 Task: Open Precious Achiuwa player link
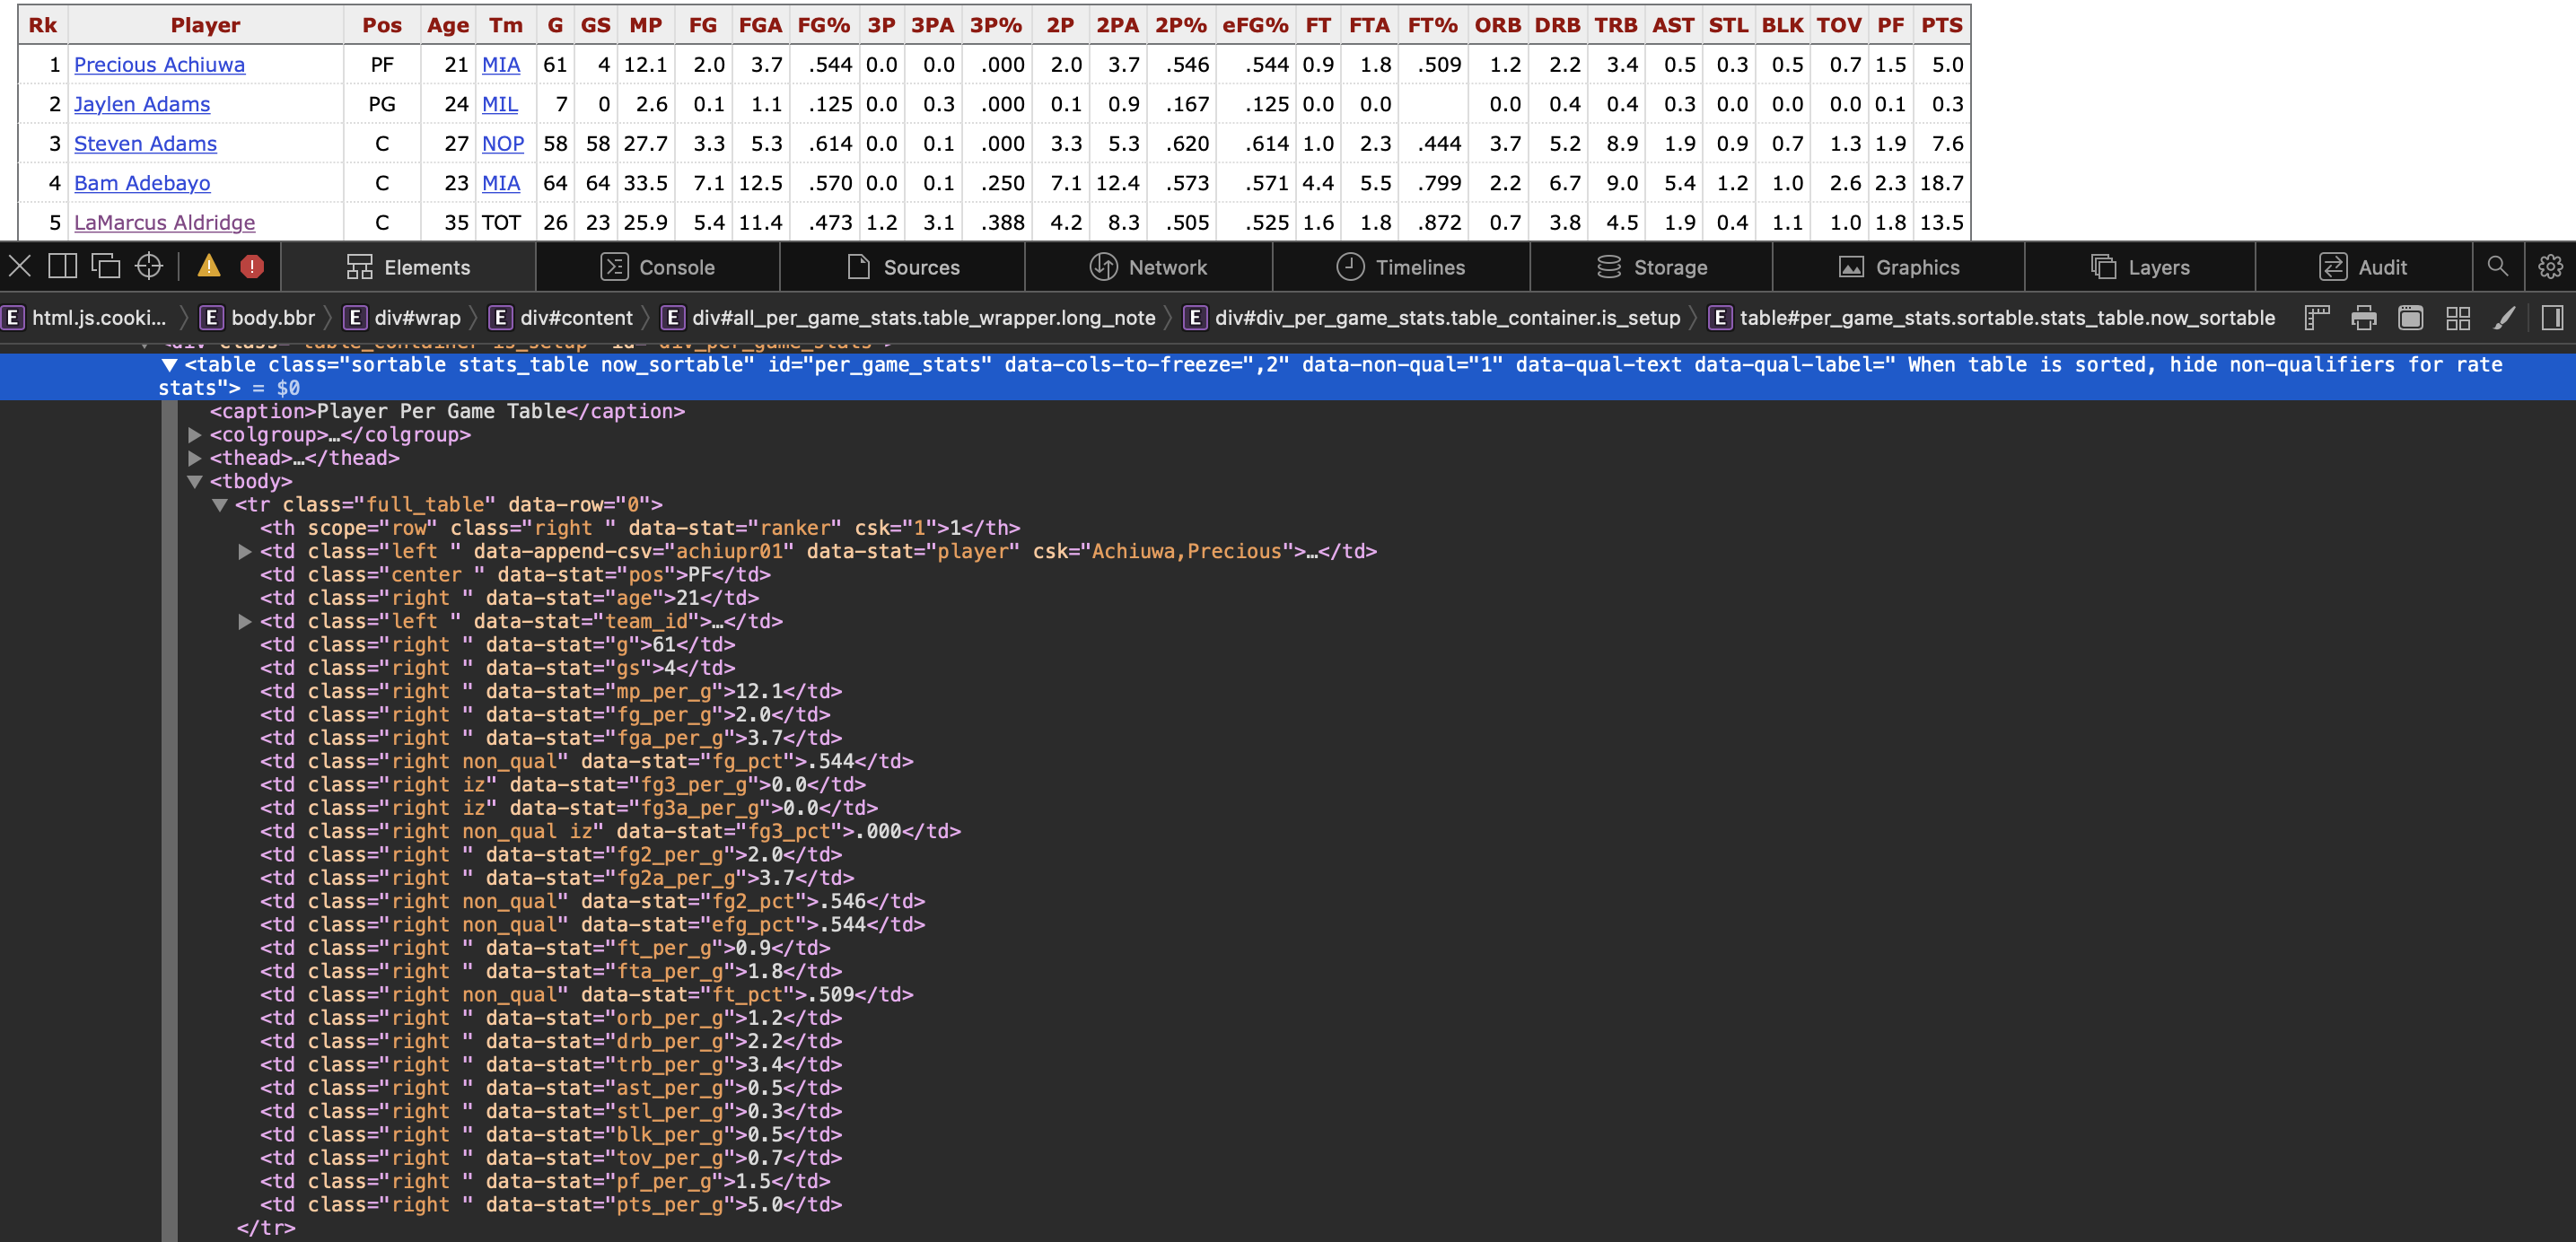tap(159, 65)
